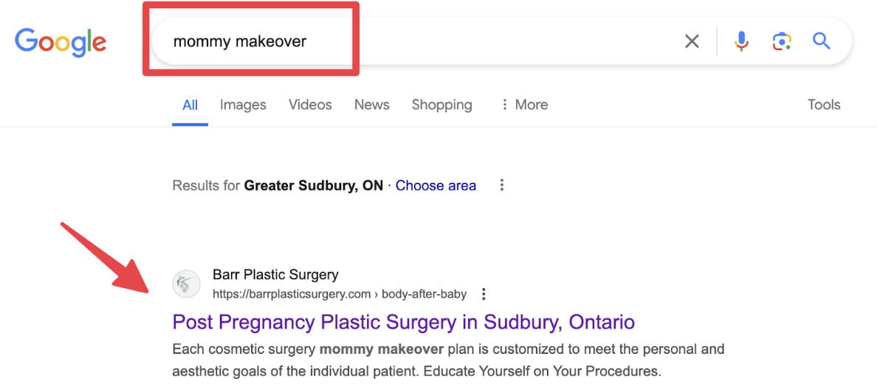This screenshot has width=877, height=384.
Task: Switch to the Images tab
Action: (x=243, y=105)
